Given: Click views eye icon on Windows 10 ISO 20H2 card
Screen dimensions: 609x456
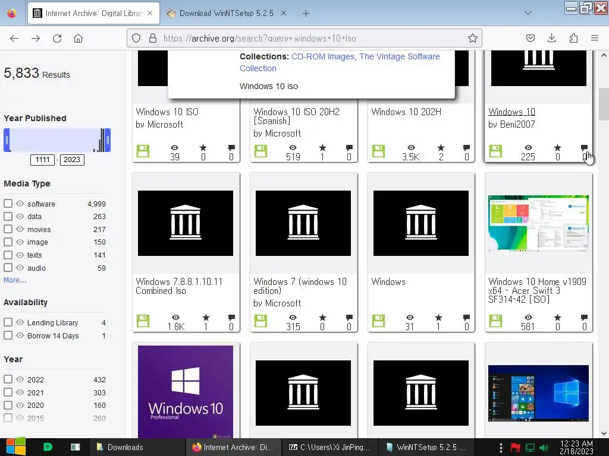Looking at the screenshot, I should [293, 148].
